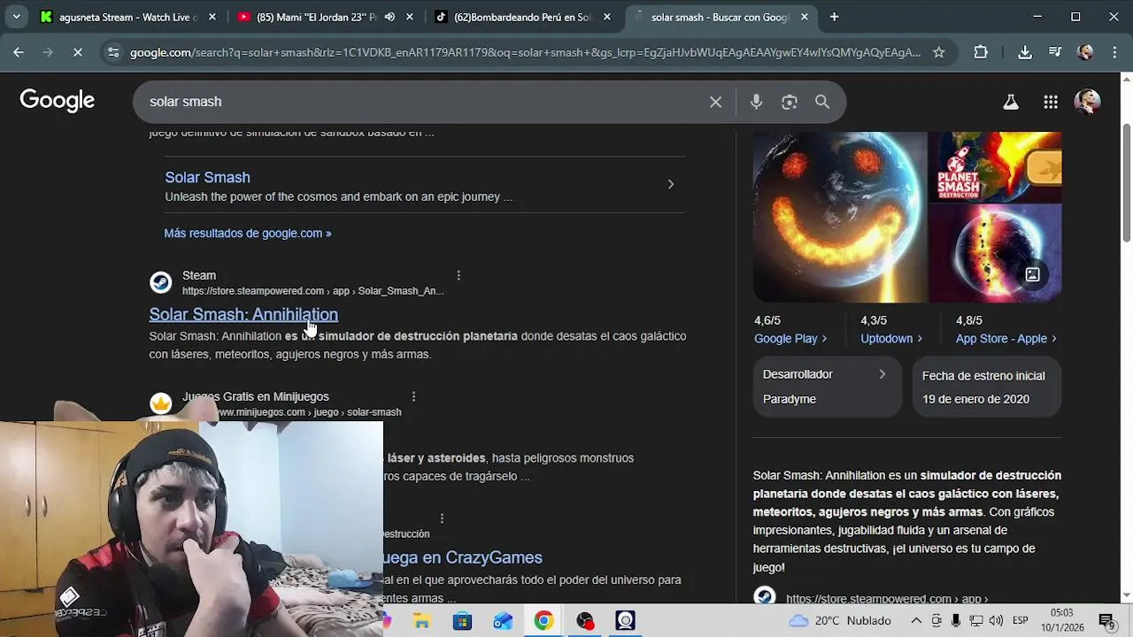This screenshot has width=1133, height=637.
Task: Open the Google account avatar
Action: pyautogui.click(x=1087, y=102)
